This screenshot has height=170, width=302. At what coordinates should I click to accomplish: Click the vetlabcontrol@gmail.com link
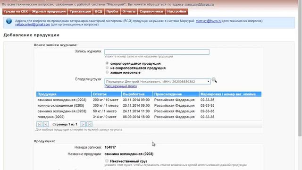point(33,25)
